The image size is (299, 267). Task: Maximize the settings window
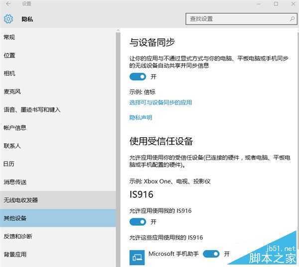coord(276,3)
